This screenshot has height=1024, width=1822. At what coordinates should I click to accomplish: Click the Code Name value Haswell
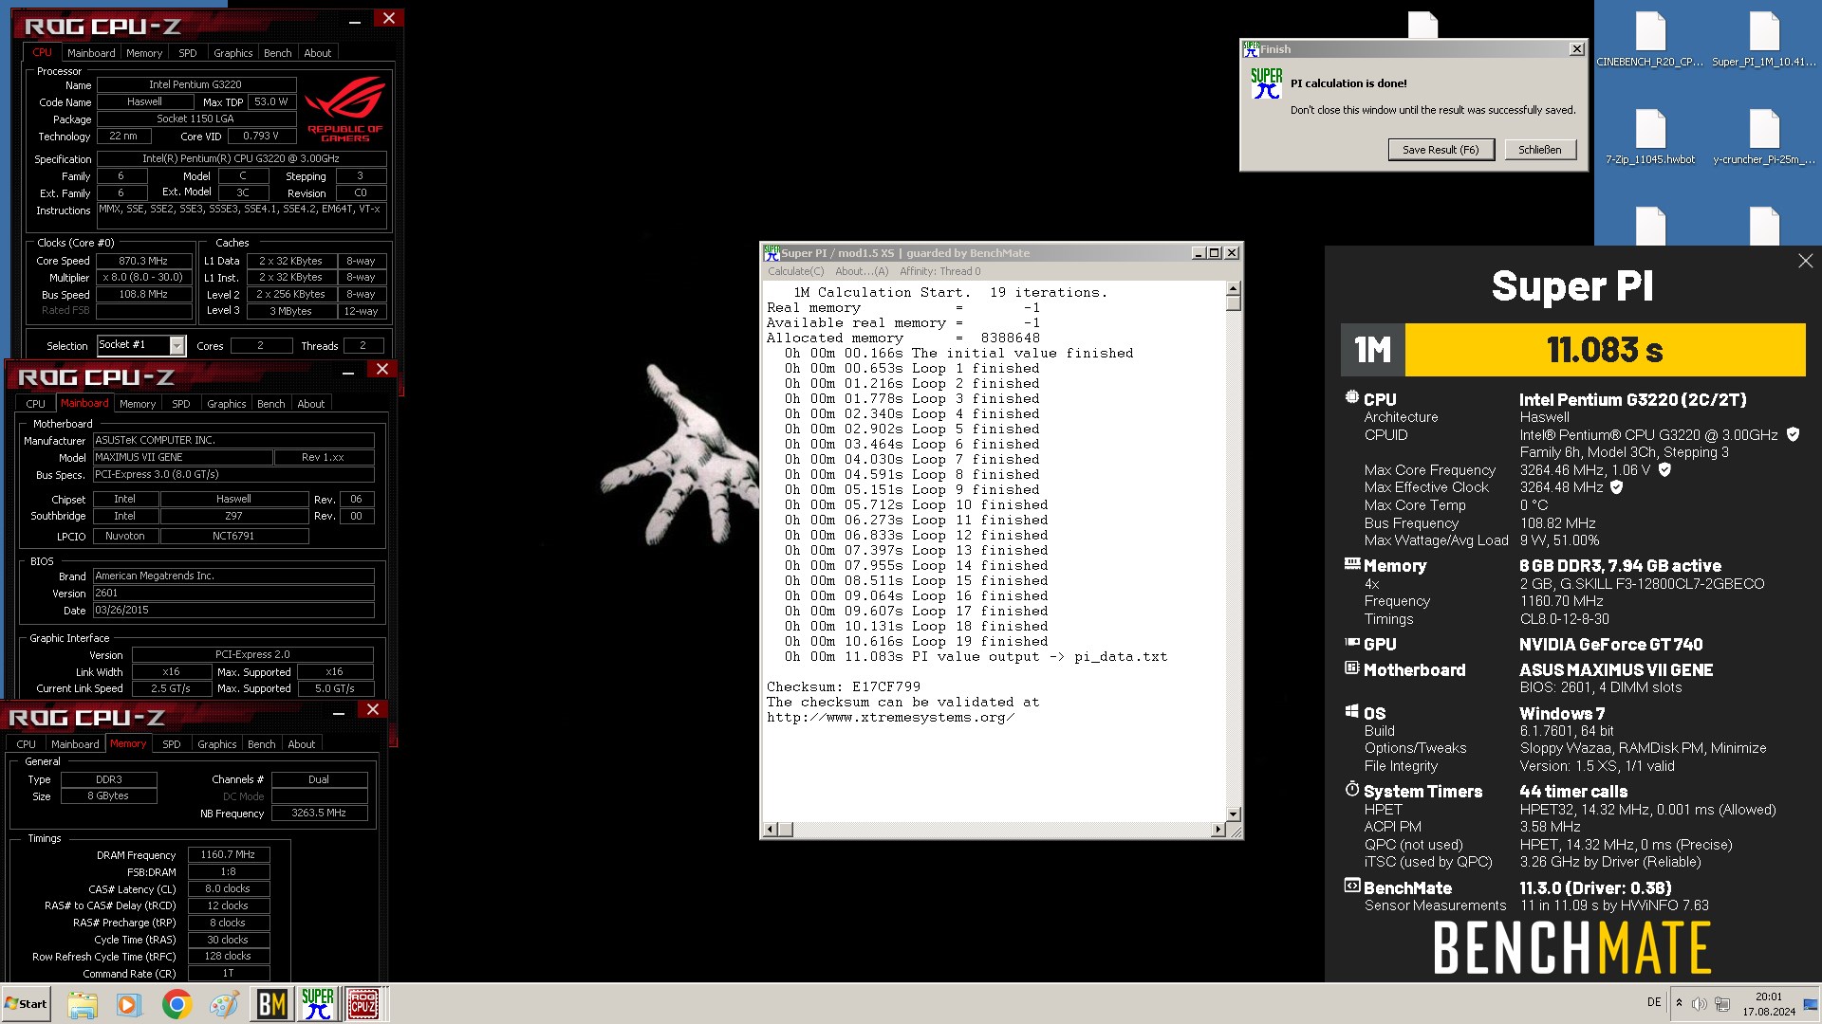[144, 101]
